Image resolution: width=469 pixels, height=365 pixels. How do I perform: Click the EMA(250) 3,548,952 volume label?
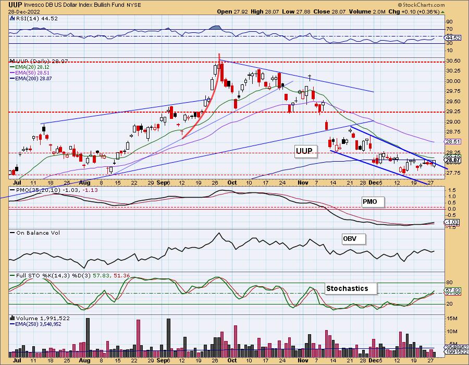click(39, 324)
